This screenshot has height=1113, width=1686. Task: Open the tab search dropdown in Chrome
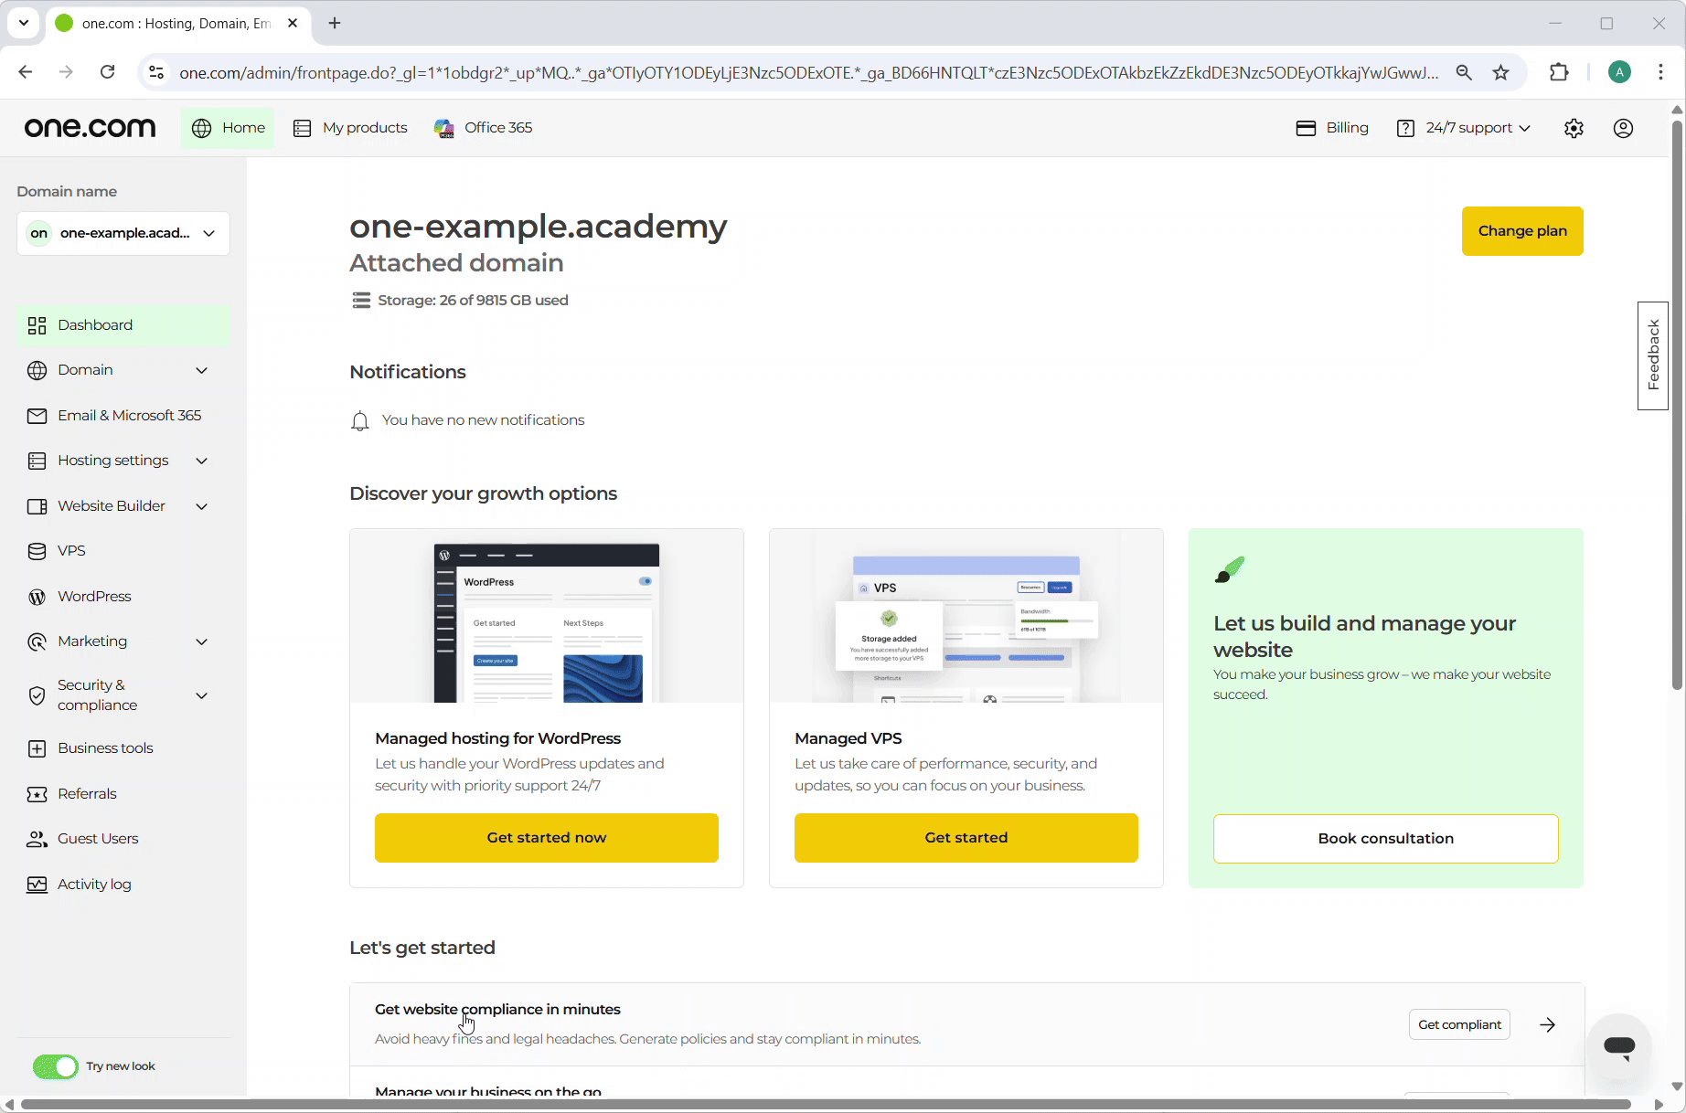point(24,23)
